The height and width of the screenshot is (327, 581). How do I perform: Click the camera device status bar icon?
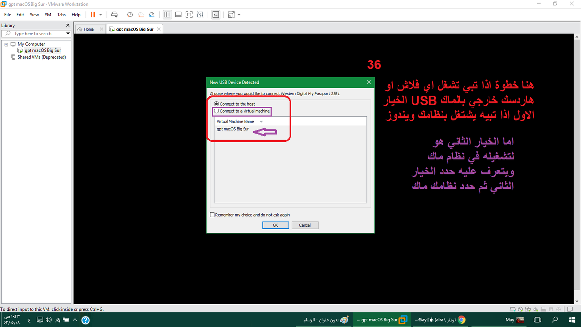[558, 309]
